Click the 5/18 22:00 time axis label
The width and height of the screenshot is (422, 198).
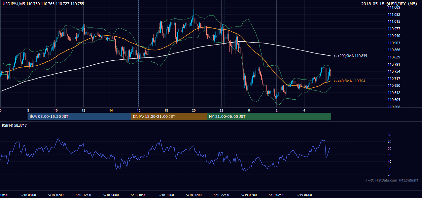[x=221, y=195]
